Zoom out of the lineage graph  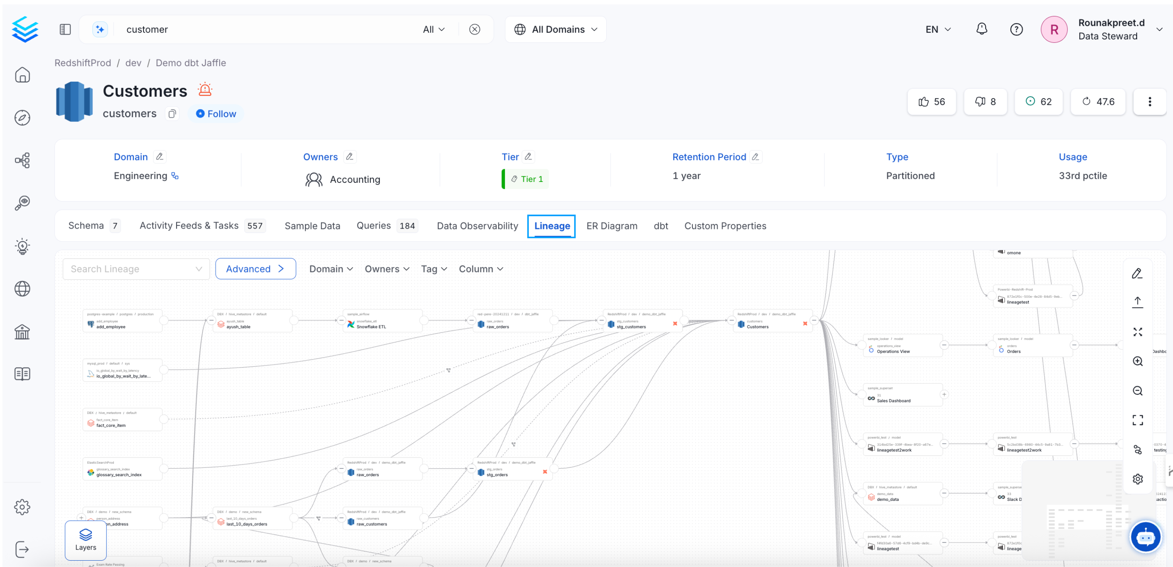tap(1138, 391)
